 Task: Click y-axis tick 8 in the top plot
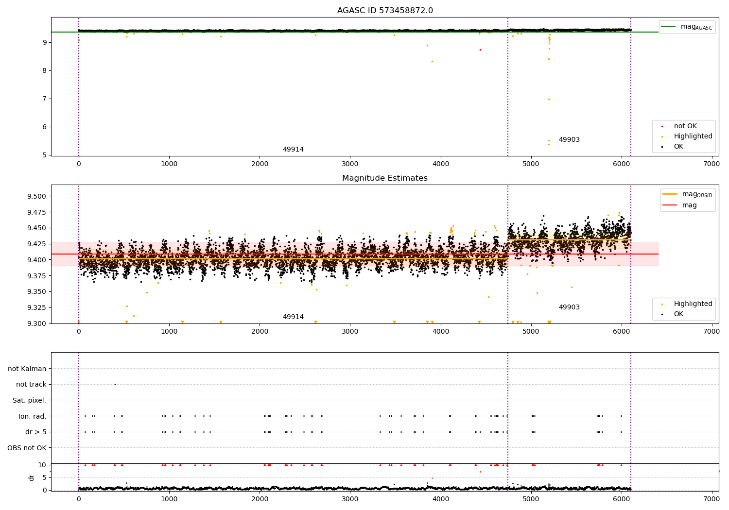click(44, 70)
